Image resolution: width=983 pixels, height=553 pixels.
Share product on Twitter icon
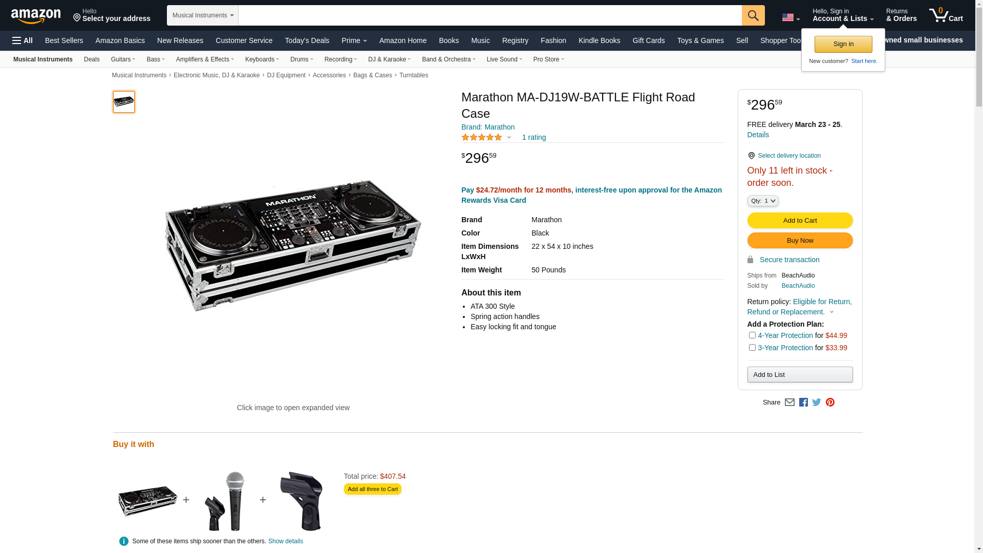pyautogui.click(x=817, y=402)
